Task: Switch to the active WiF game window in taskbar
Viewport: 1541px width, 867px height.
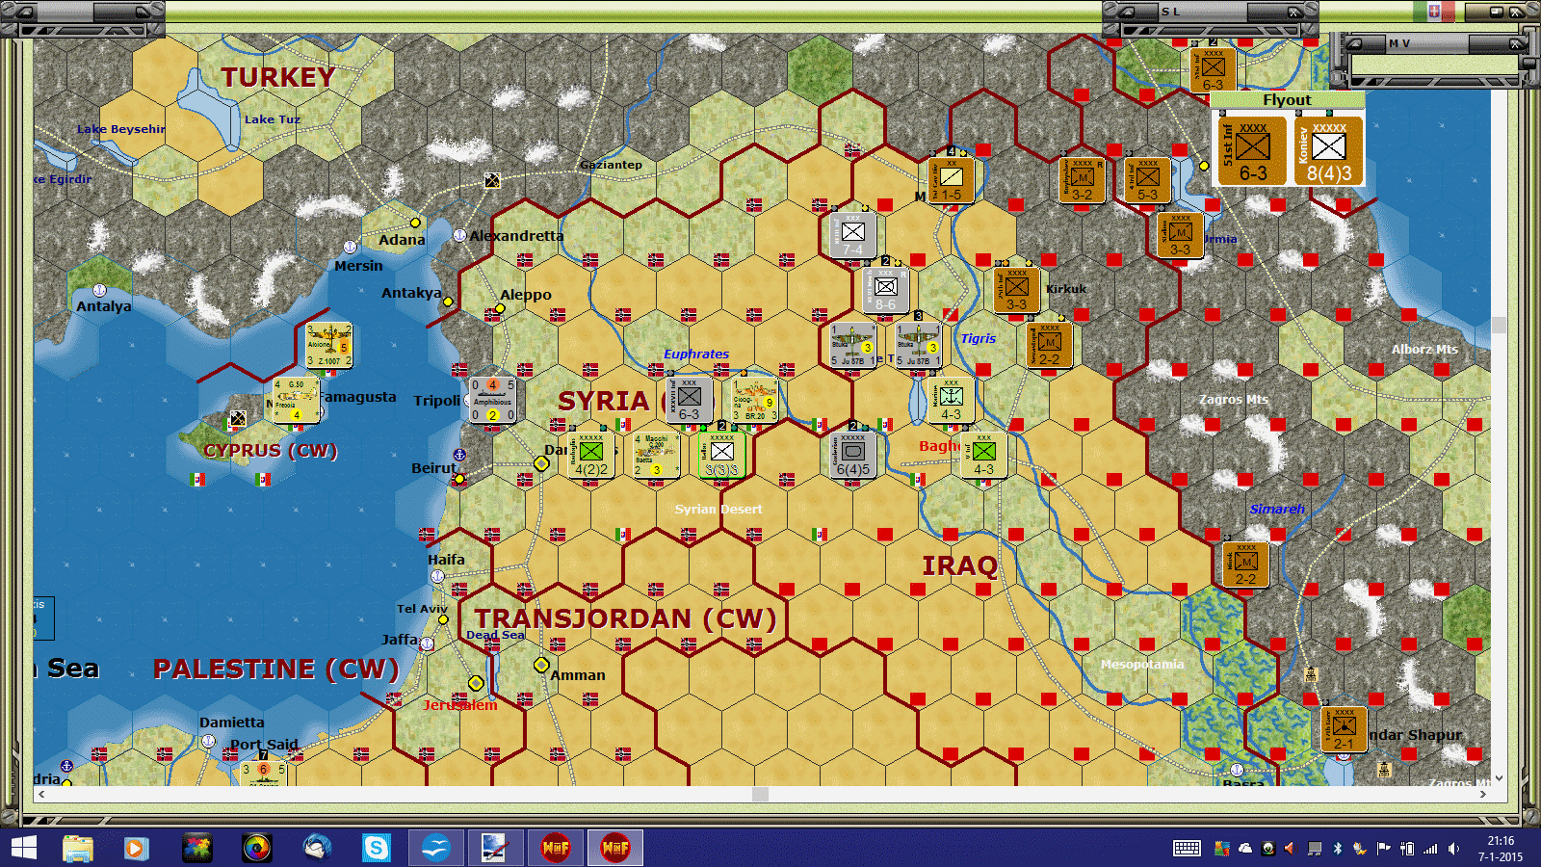Action: pyautogui.click(x=614, y=848)
